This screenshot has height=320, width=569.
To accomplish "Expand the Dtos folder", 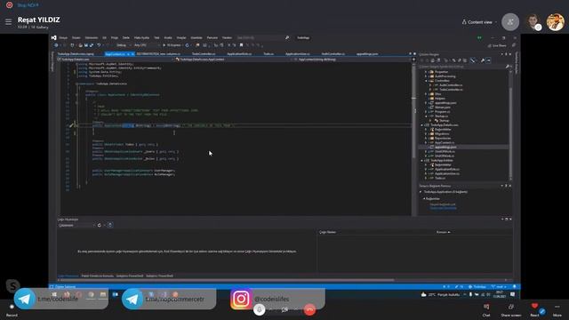I will 426,94.
